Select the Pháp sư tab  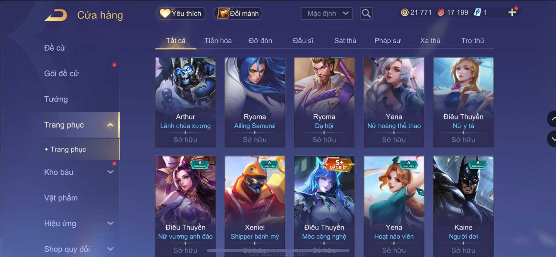[387, 41]
